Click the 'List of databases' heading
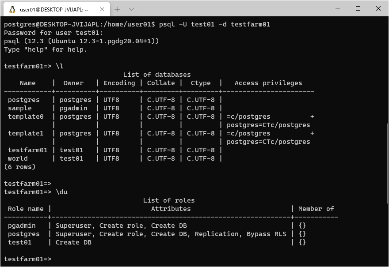Screen dimensions: 389x267 click(157, 75)
